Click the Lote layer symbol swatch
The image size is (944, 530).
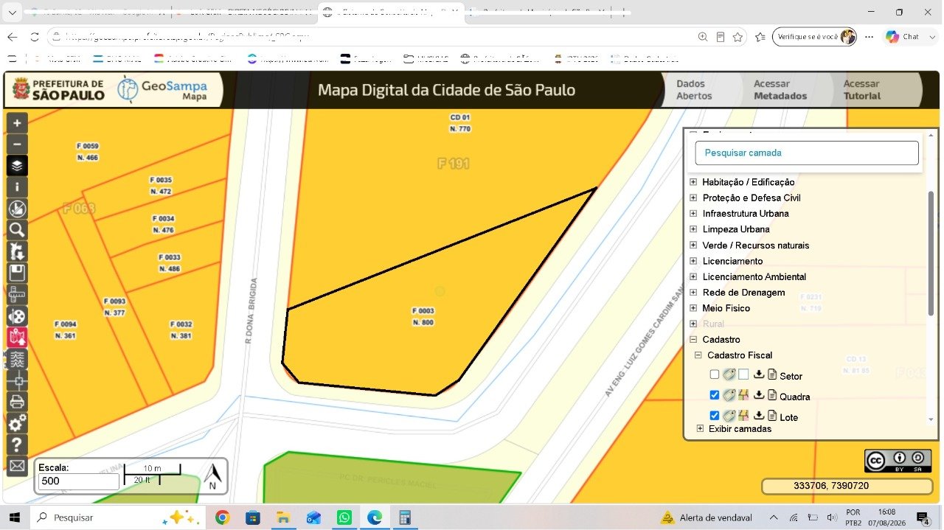coord(743,416)
